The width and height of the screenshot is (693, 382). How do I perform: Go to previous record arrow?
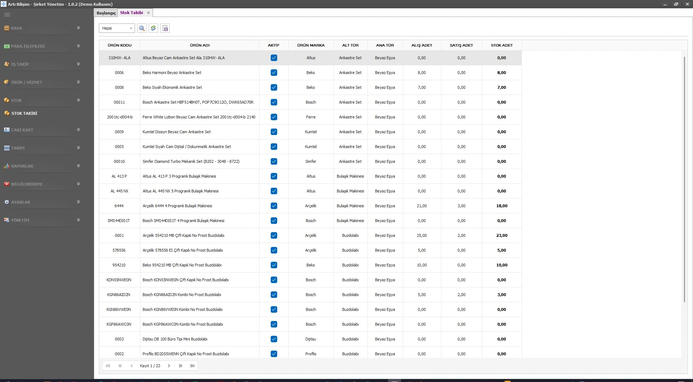pos(132,366)
